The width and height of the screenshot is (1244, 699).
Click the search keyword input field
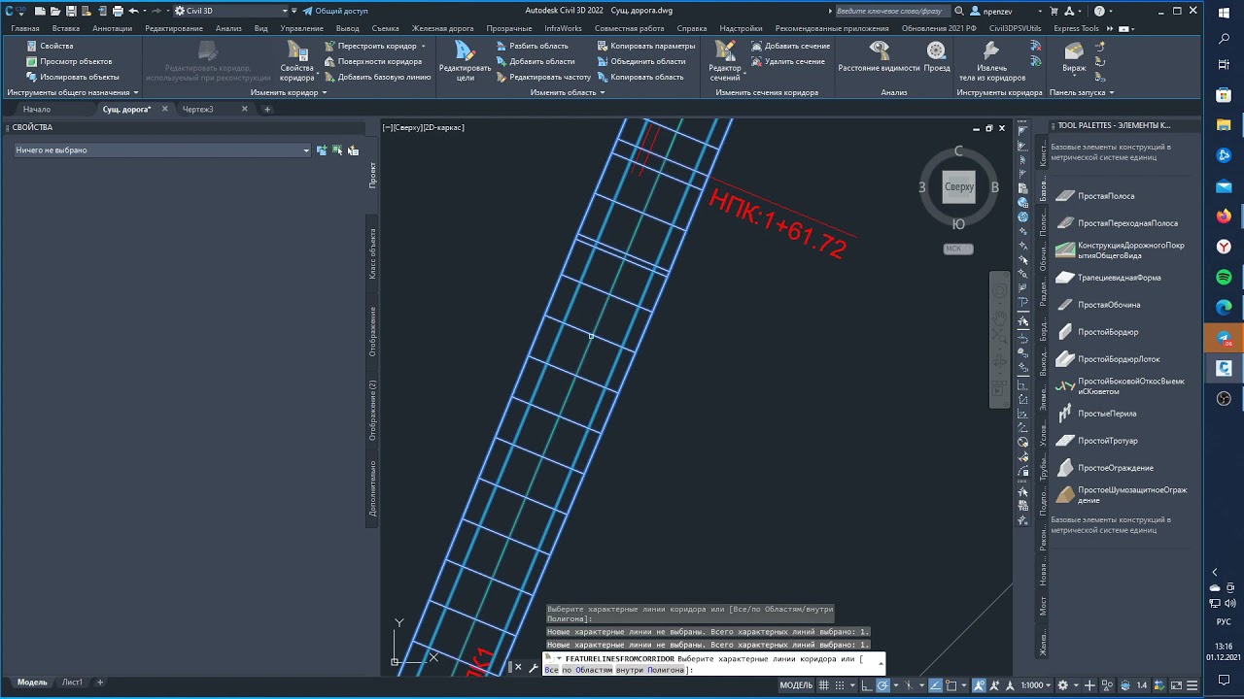click(894, 11)
